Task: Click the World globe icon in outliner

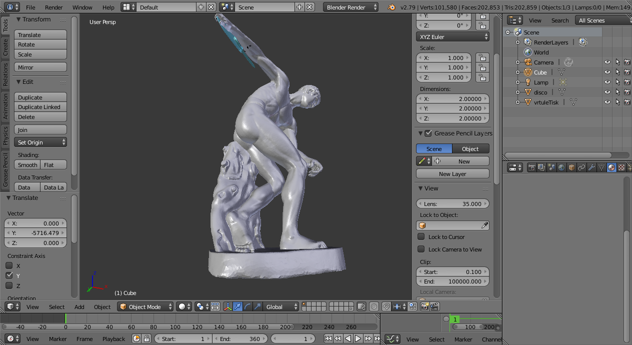Action: click(528, 52)
